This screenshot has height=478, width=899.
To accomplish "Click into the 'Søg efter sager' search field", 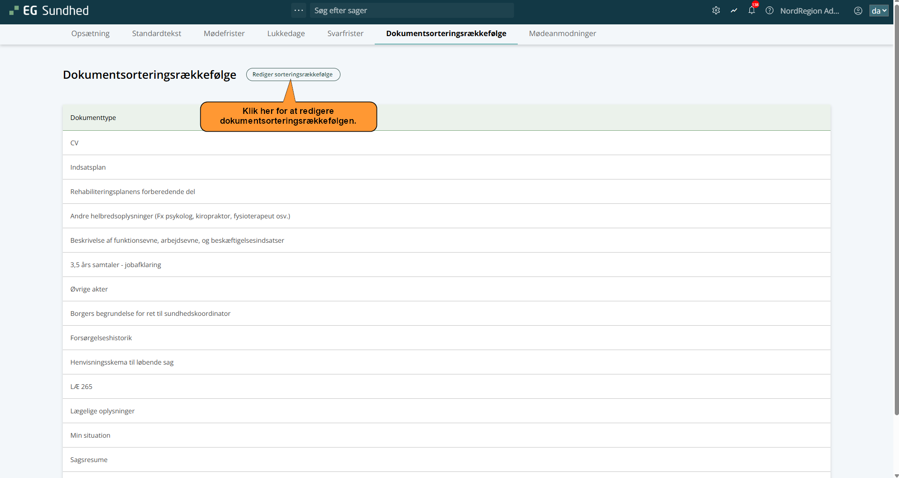I will click(411, 10).
